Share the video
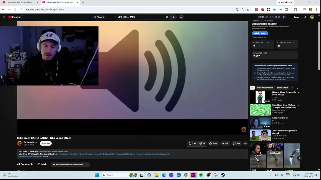The width and height of the screenshot is (321, 180). click(213, 143)
